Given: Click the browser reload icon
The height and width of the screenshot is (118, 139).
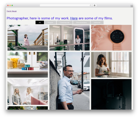Looking at the screenshot, I should tap(90, 5).
